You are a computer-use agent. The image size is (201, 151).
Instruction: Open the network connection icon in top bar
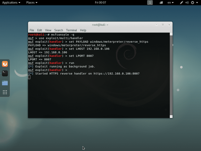click(x=181, y=3)
